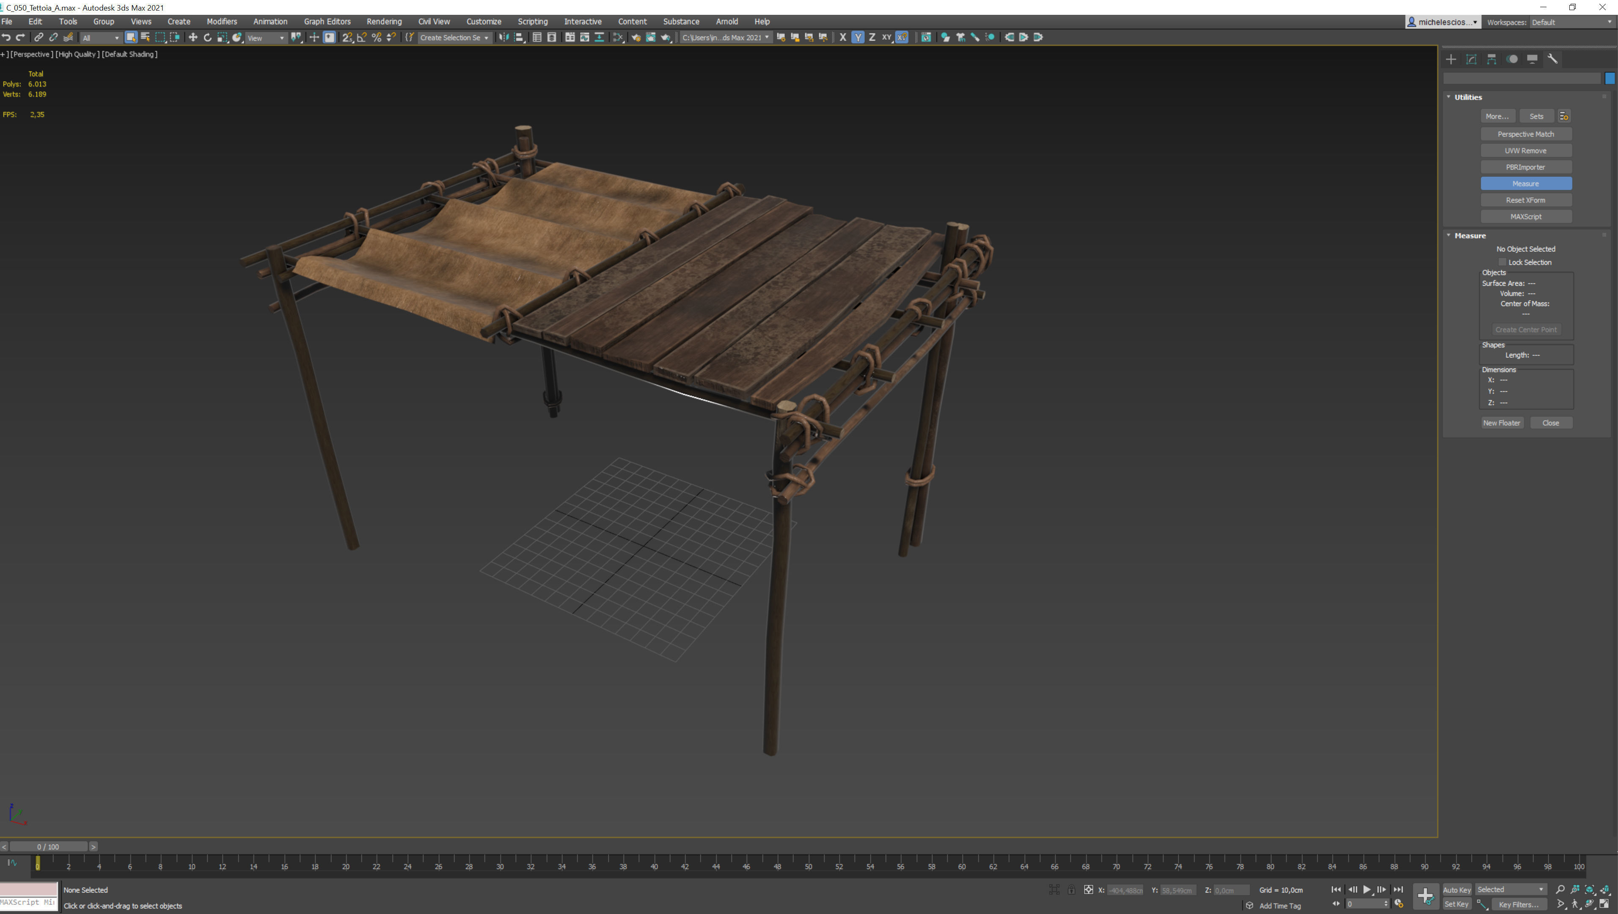This screenshot has width=1618, height=914.
Task: Click the New Floater button
Action: pos(1502,423)
